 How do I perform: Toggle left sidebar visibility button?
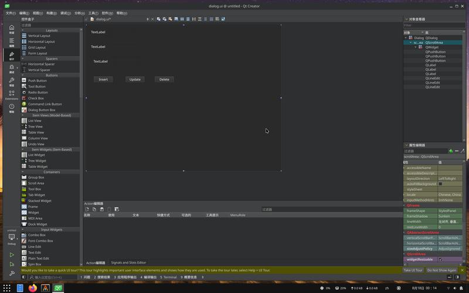[x=24, y=277]
